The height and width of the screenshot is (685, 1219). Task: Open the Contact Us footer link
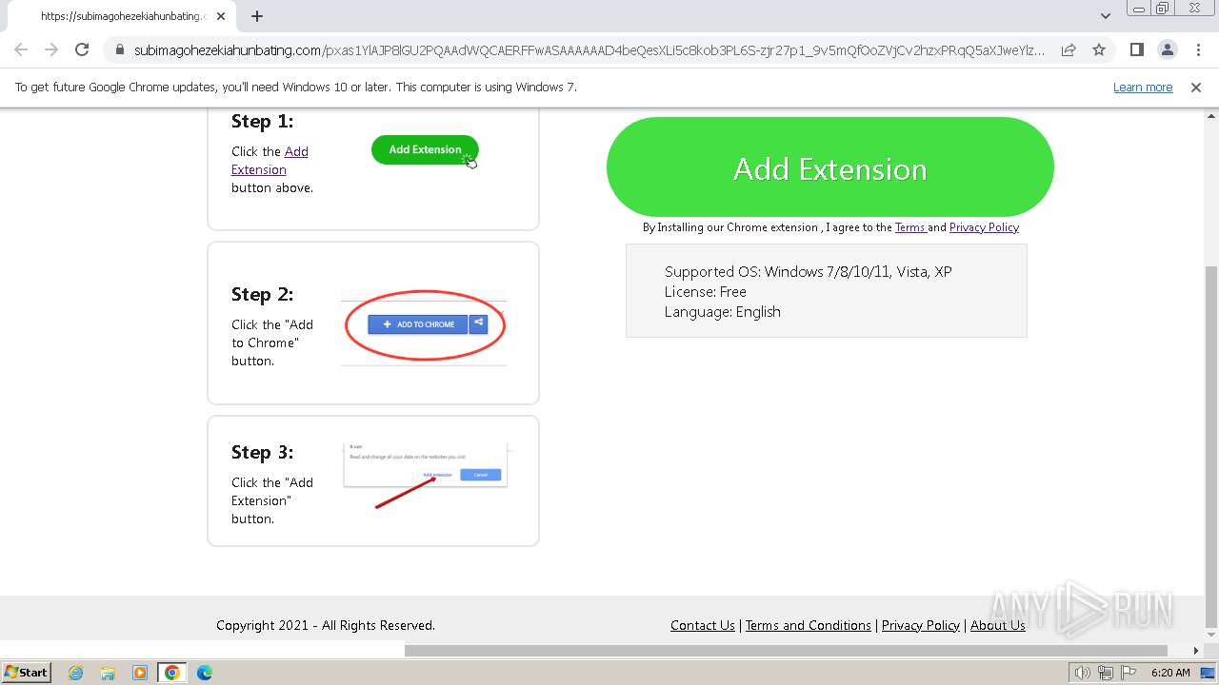[x=703, y=625]
